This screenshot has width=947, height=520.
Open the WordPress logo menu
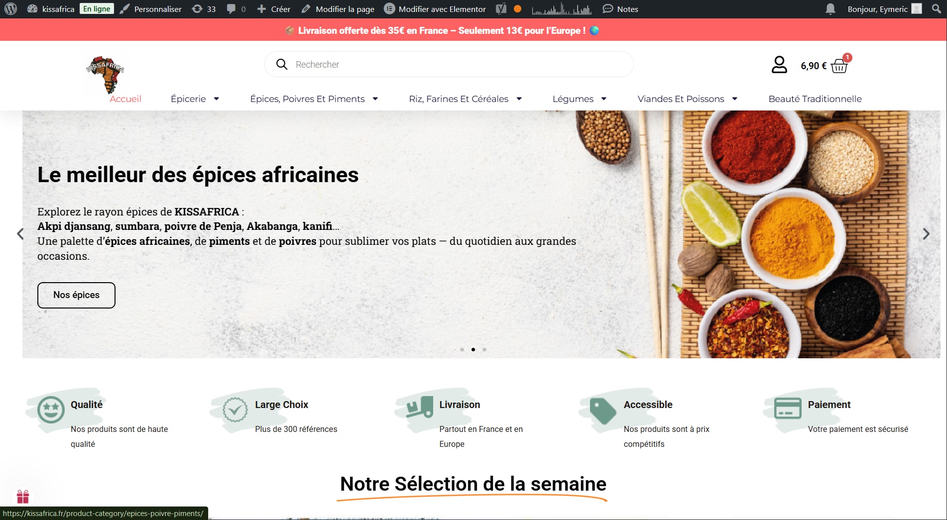click(x=10, y=9)
